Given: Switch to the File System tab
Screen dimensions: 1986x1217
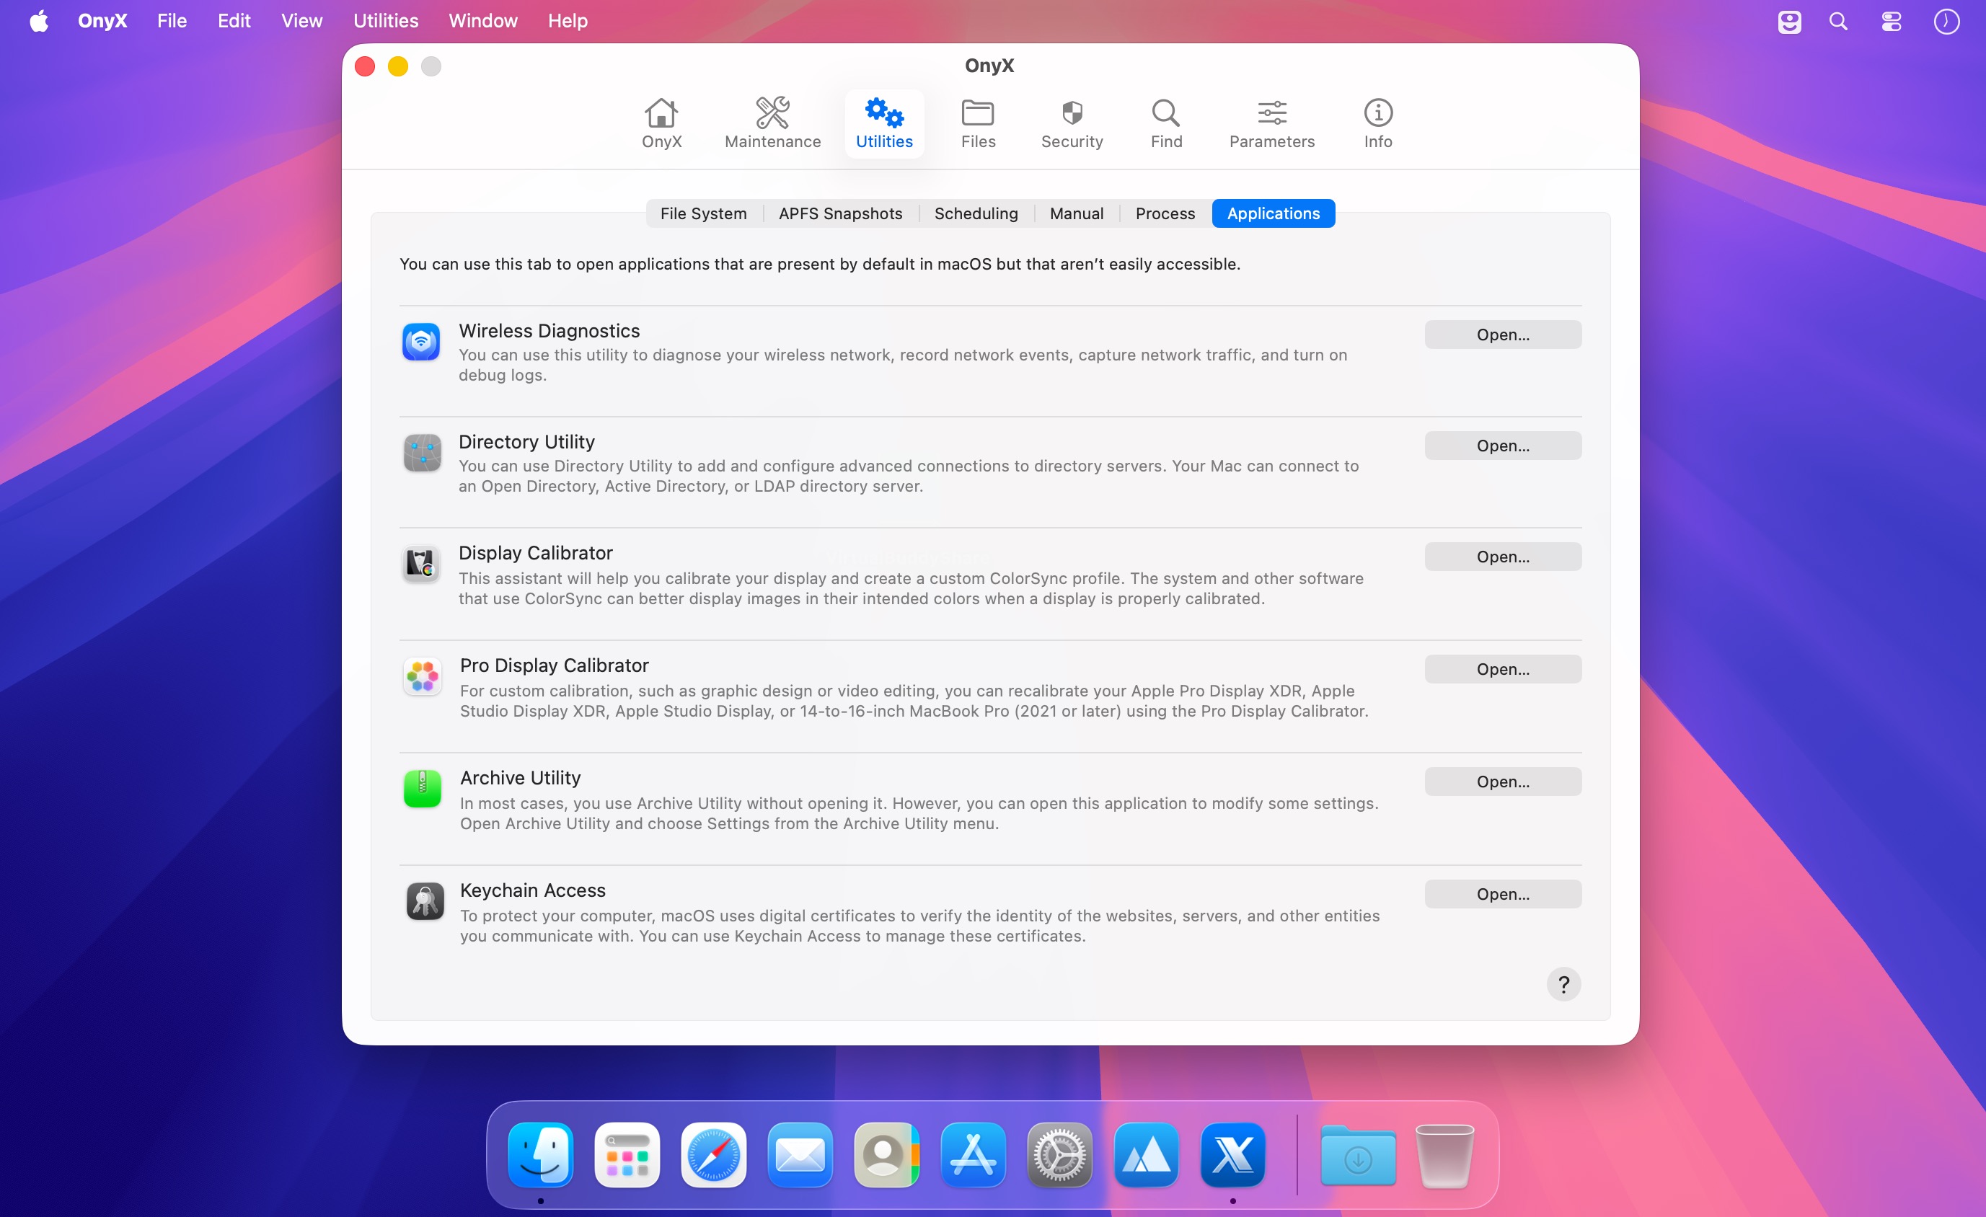Looking at the screenshot, I should (703, 213).
